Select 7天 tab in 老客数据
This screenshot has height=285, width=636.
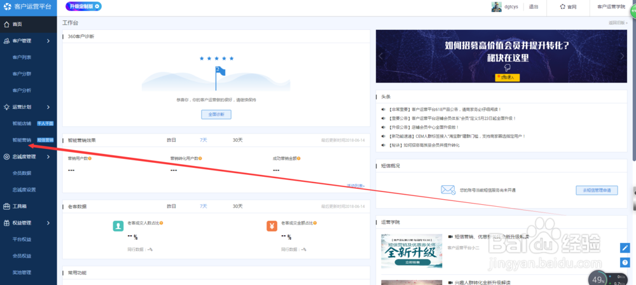tap(204, 206)
